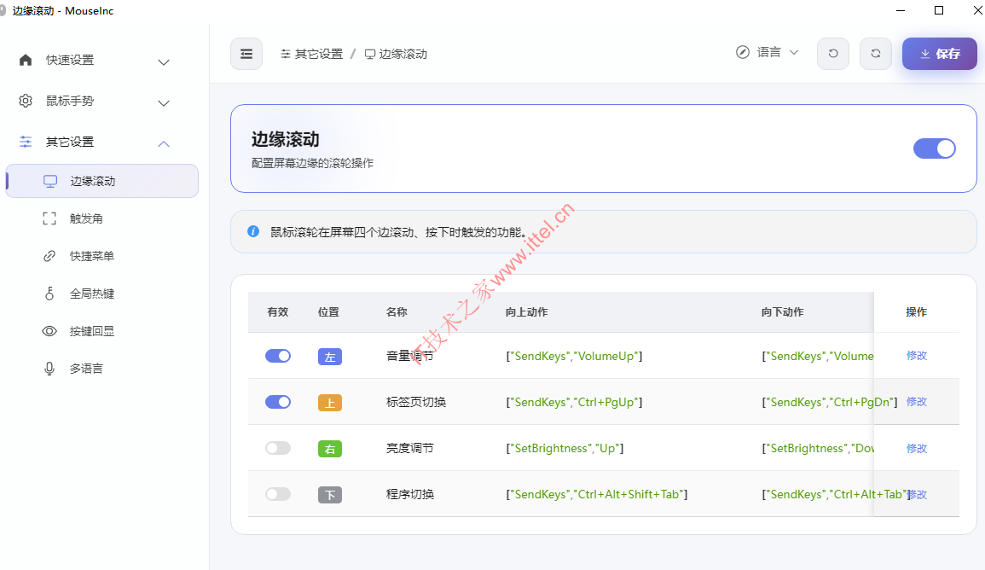Open the 语言 dropdown arrow
The height and width of the screenshot is (570, 985).
tap(794, 52)
